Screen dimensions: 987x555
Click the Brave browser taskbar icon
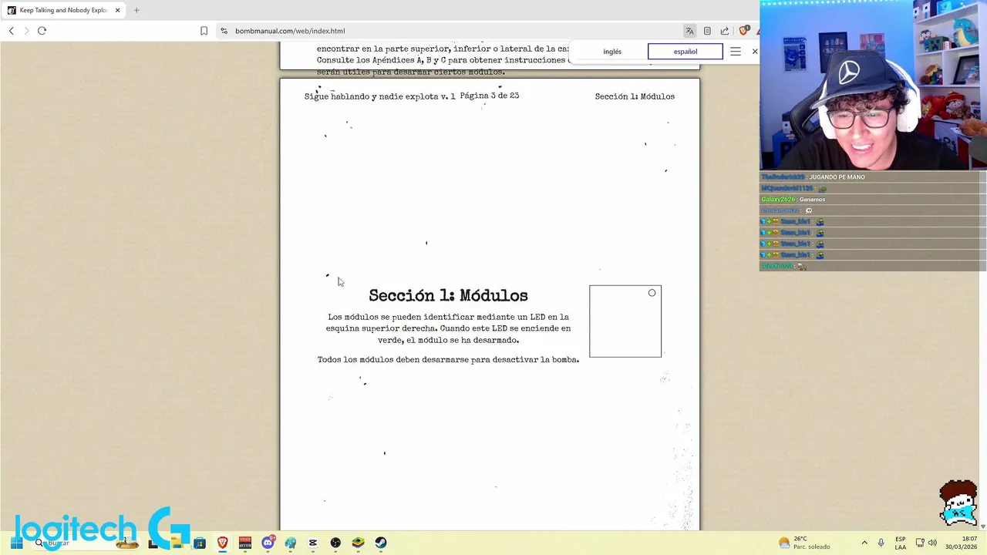222,543
